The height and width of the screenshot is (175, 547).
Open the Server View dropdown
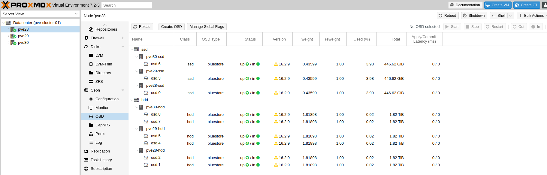76,14
